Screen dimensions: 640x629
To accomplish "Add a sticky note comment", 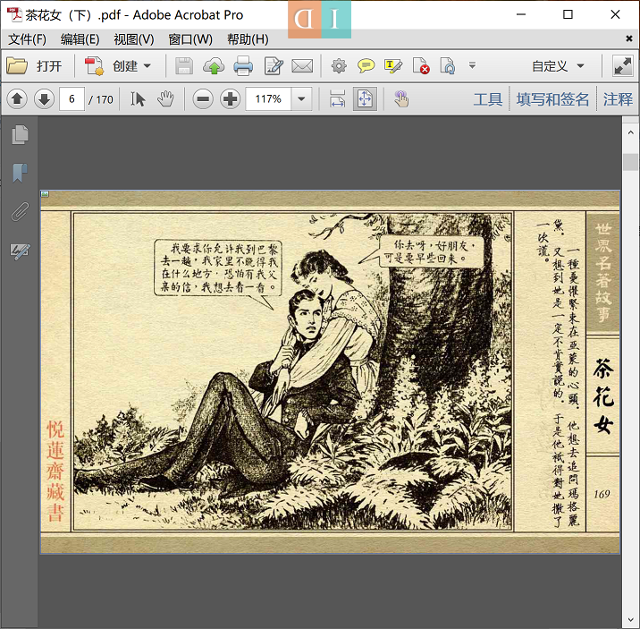I will click(366, 66).
